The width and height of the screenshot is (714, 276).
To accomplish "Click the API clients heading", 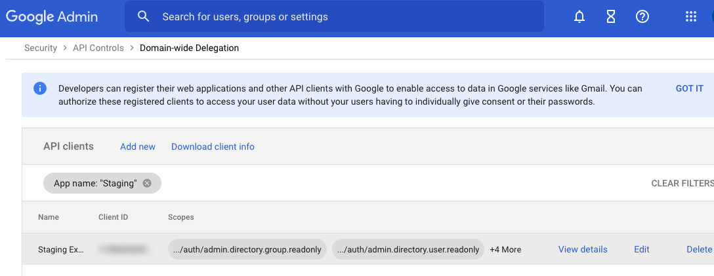I will (x=68, y=146).
